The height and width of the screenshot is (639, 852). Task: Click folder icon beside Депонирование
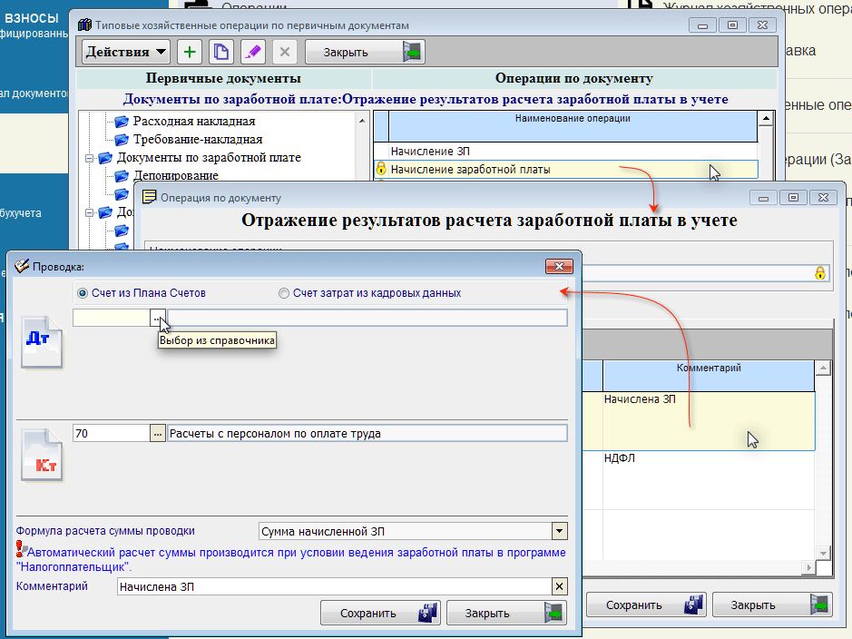(122, 175)
